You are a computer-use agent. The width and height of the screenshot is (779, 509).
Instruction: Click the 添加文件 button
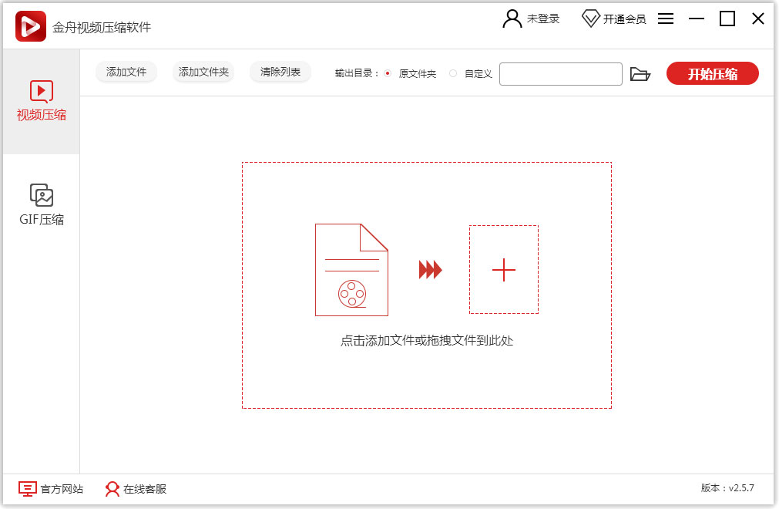[126, 72]
